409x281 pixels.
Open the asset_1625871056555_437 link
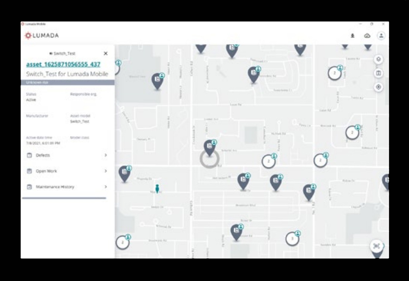click(x=63, y=64)
